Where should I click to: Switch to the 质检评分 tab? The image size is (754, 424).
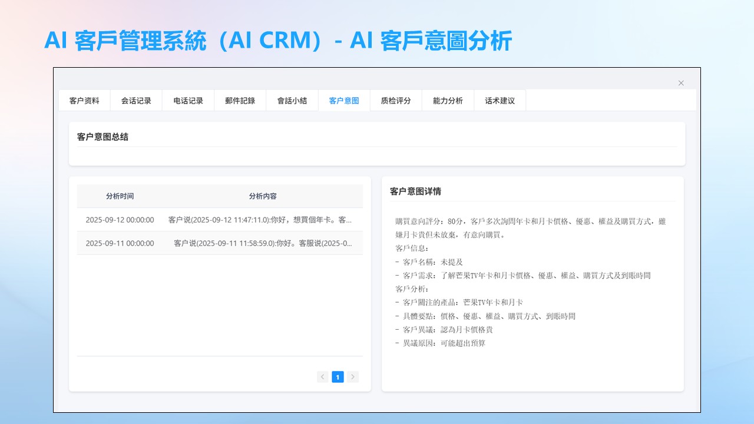tap(396, 101)
